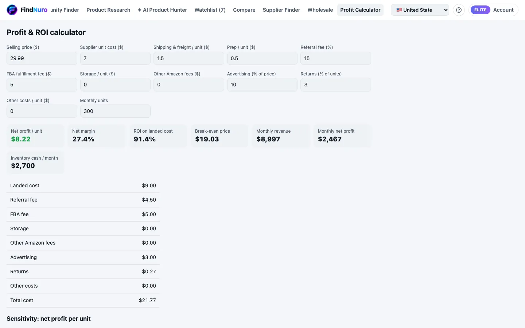Click the ELITE plan badge
The width and height of the screenshot is (525, 328).
480,10
